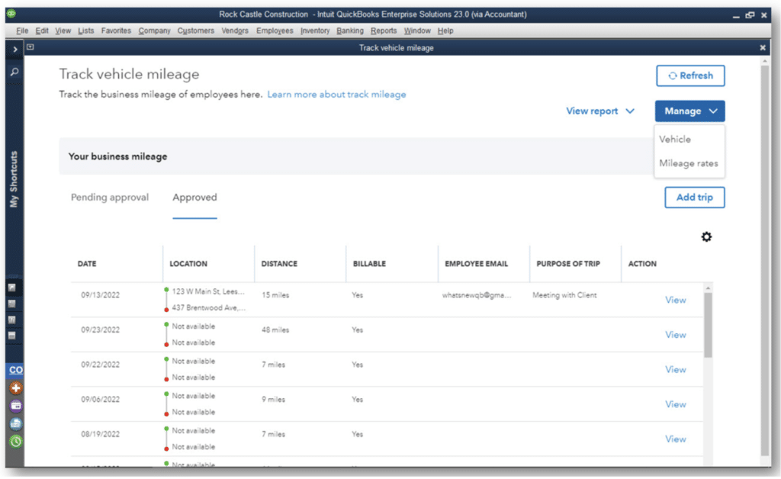The width and height of the screenshot is (781, 479).
Task: Collapse the Manage dropdown button
Action: click(x=689, y=111)
